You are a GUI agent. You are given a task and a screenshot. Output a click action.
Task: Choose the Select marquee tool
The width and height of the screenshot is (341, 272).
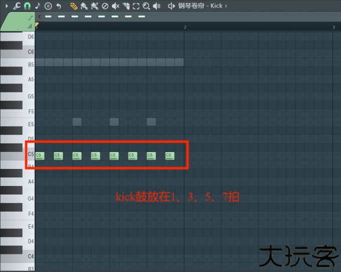click(x=136, y=6)
